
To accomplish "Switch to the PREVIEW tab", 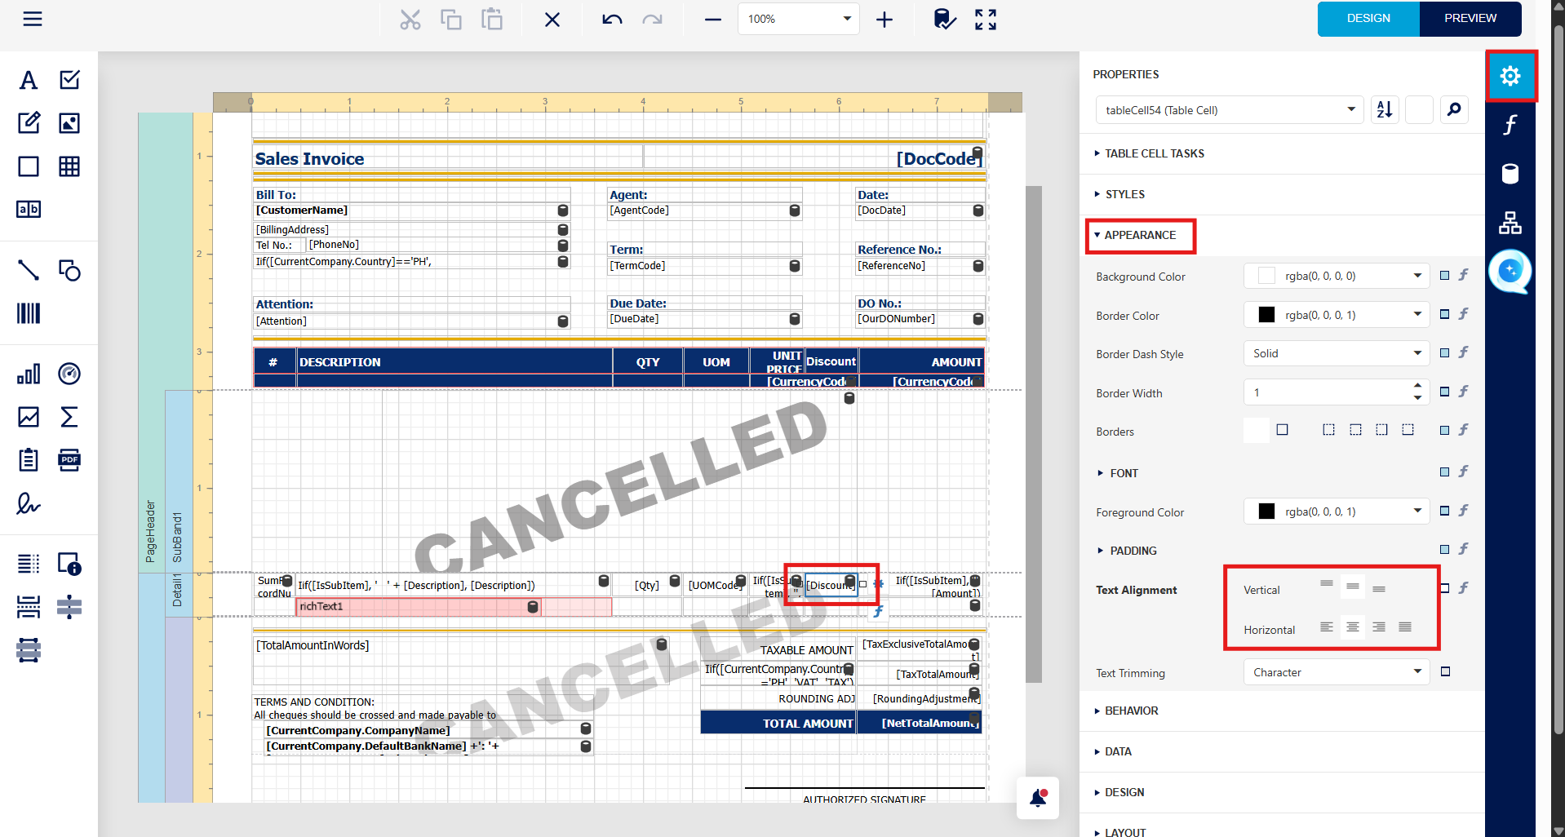I will point(1470,19).
